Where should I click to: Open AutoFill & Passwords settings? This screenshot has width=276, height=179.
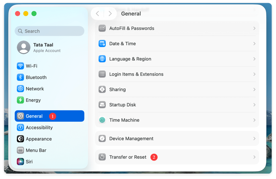(132, 28)
